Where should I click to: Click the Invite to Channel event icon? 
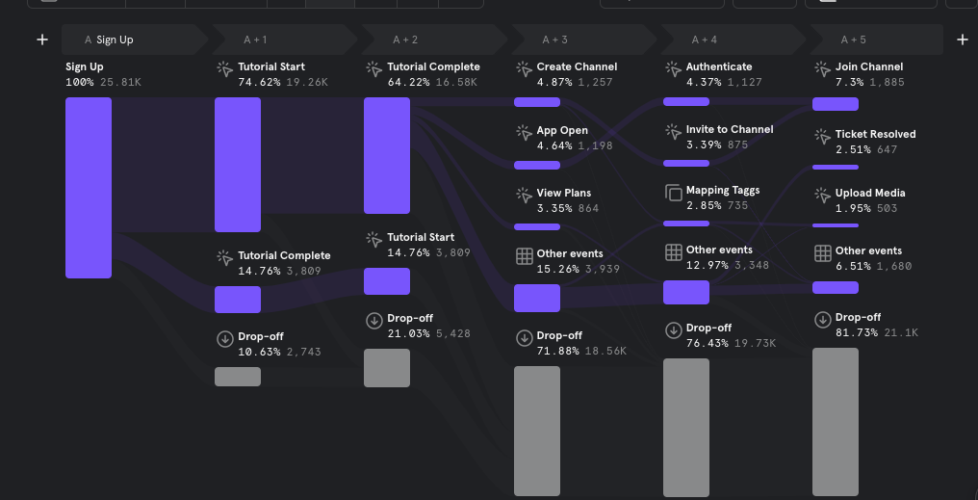point(674,131)
